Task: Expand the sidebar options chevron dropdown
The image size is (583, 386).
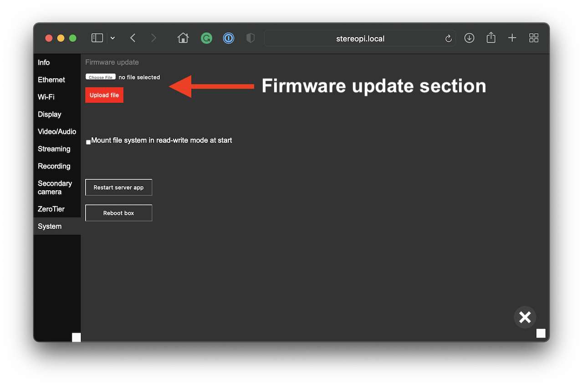Action: [113, 38]
